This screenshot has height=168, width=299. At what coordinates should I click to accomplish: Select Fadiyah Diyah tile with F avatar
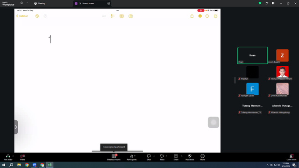click(x=252, y=89)
